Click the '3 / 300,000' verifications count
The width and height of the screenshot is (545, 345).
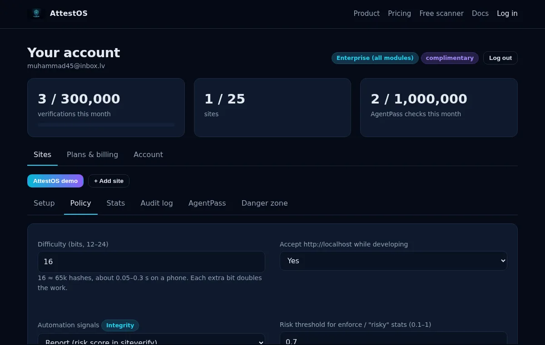click(x=79, y=99)
